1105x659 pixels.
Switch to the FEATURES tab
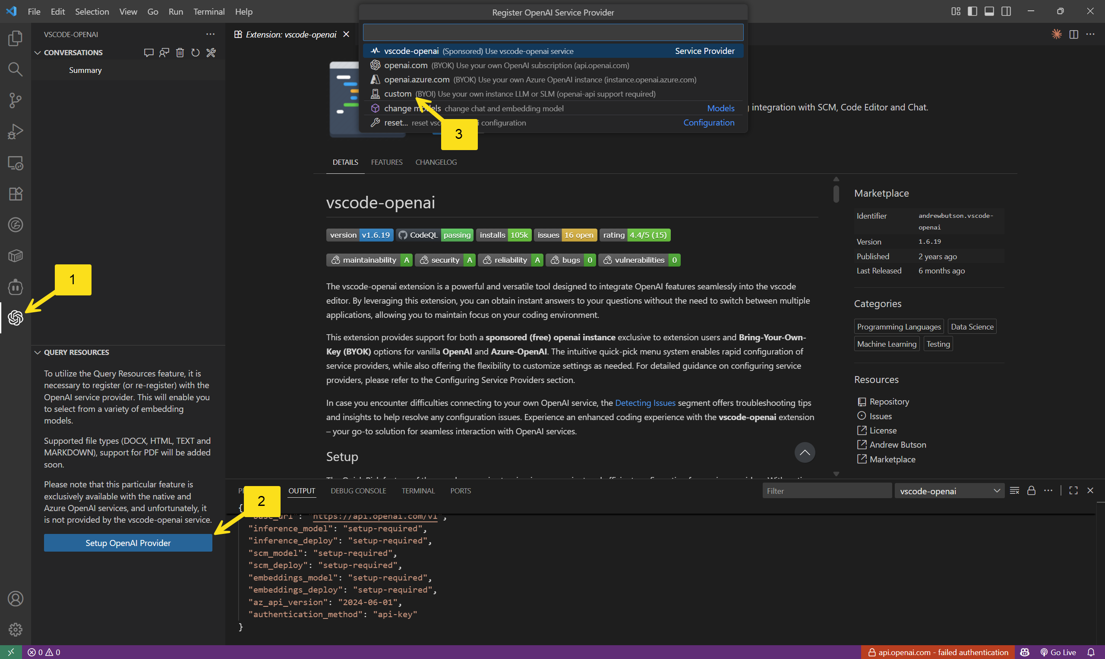tap(387, 162)
